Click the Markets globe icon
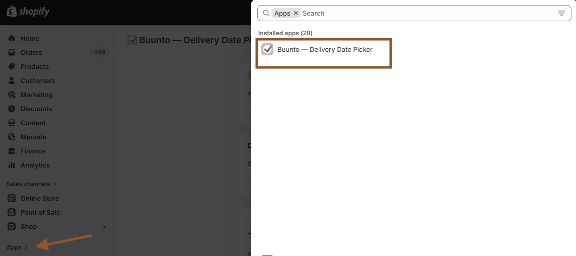The width and height of the screenshot is (576, 256). point(12,137)
